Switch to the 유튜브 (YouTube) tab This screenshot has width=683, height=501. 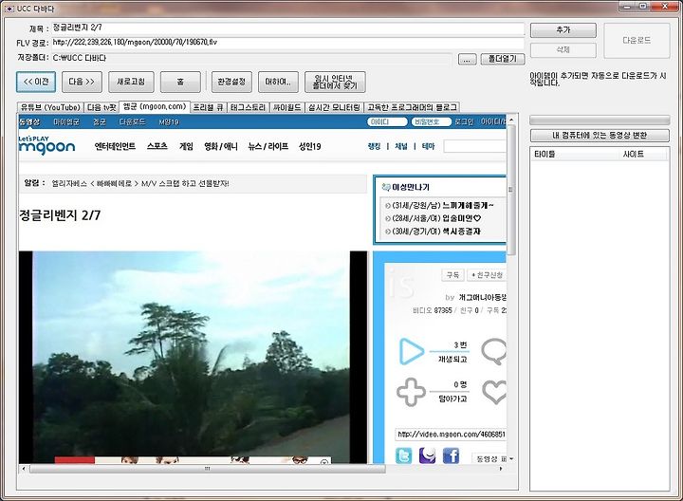coord(50,107)
